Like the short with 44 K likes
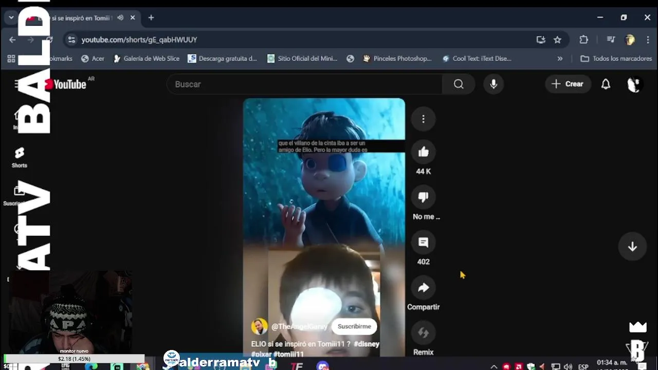Viewport: 658px width, 370px height. click(x=423, y=152)
